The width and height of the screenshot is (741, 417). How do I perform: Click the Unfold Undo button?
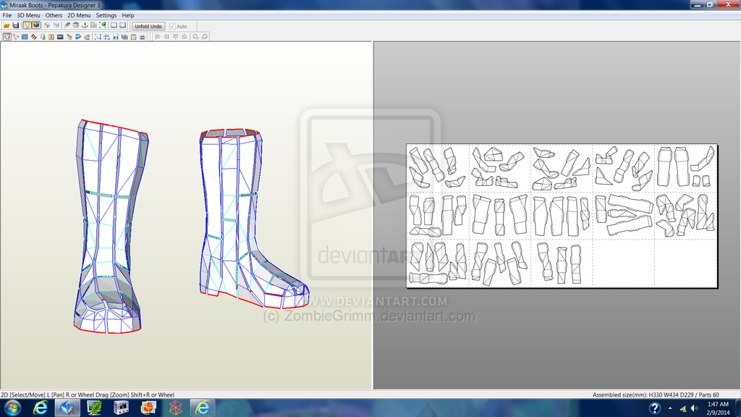click(x=148, y=27)
